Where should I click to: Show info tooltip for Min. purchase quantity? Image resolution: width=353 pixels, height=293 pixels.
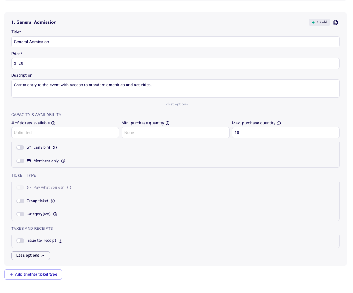pyautogui.click(x=167, y=123)
